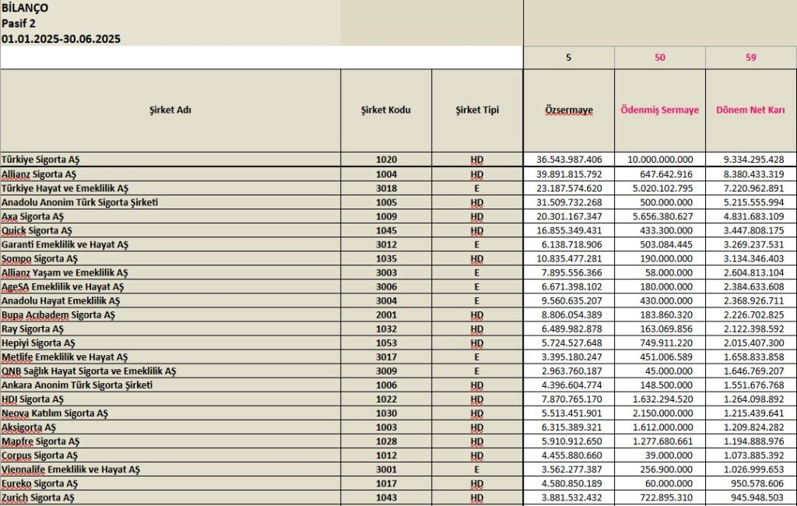
Task: Select the Dönem Net Karı column header
Action: 751,111
